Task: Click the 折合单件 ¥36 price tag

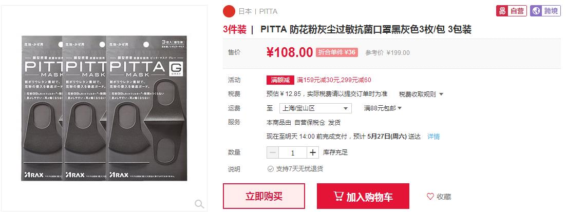Action: coord(337,52)
